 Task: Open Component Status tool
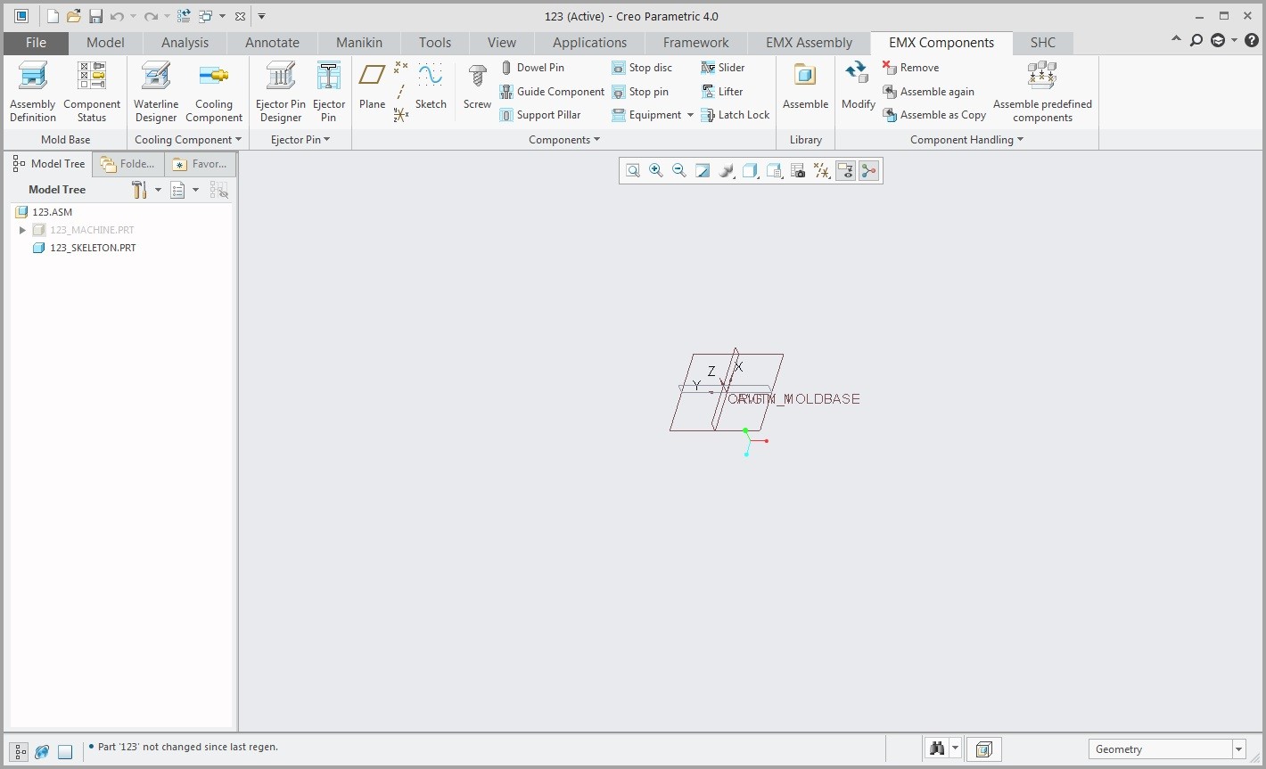[92, 92]
